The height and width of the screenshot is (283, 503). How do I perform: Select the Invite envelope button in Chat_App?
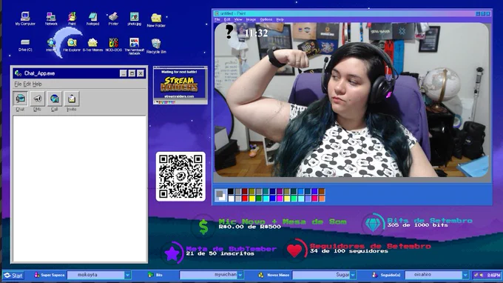pos(72,99)
